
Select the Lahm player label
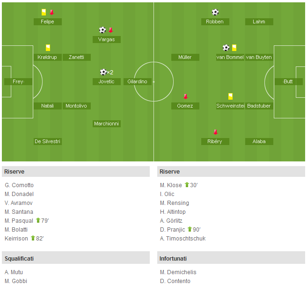(x=259, y=22)
